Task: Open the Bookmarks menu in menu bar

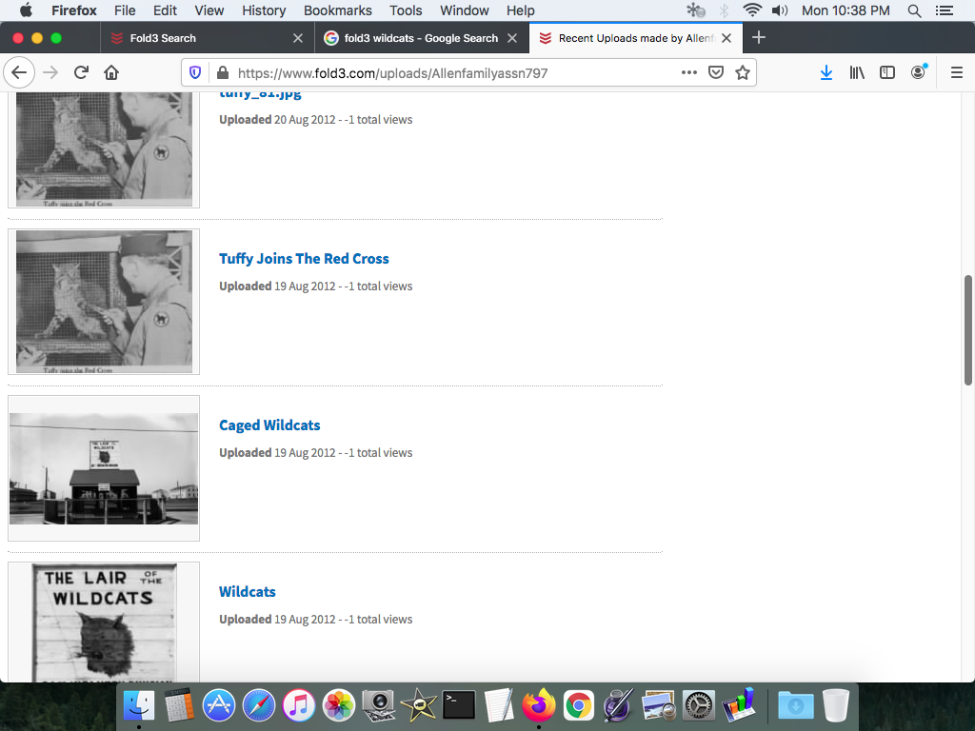Action: point(337,10)
